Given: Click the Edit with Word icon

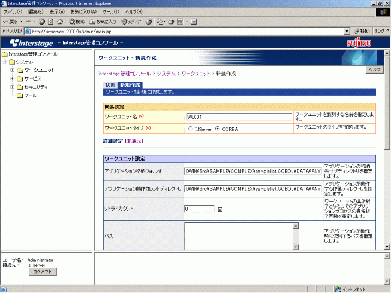Looking at the screenshot, I should coord(181,22).
